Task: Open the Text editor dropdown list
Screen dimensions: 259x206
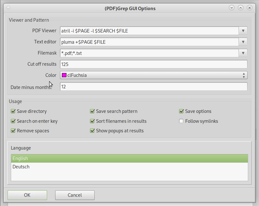Action: click(243, 42)
